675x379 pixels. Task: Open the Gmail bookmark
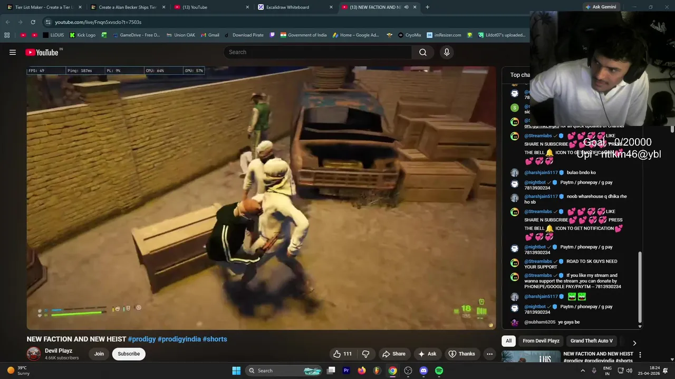(x=210, y=35)
